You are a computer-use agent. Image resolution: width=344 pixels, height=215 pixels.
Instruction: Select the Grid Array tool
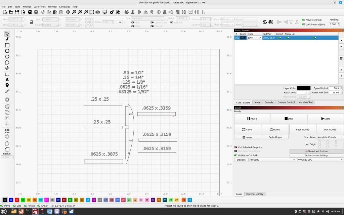point(7,131)
